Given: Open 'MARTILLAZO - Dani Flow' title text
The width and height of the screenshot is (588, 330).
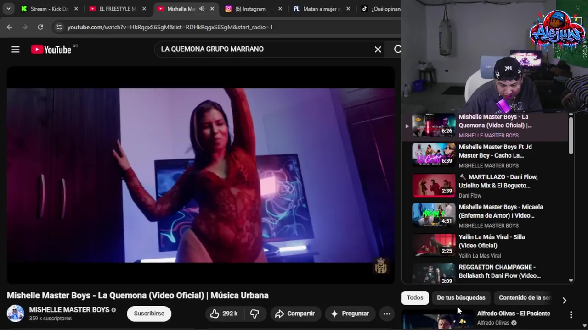Looking at the screenshot, I should tap(498, 181).
